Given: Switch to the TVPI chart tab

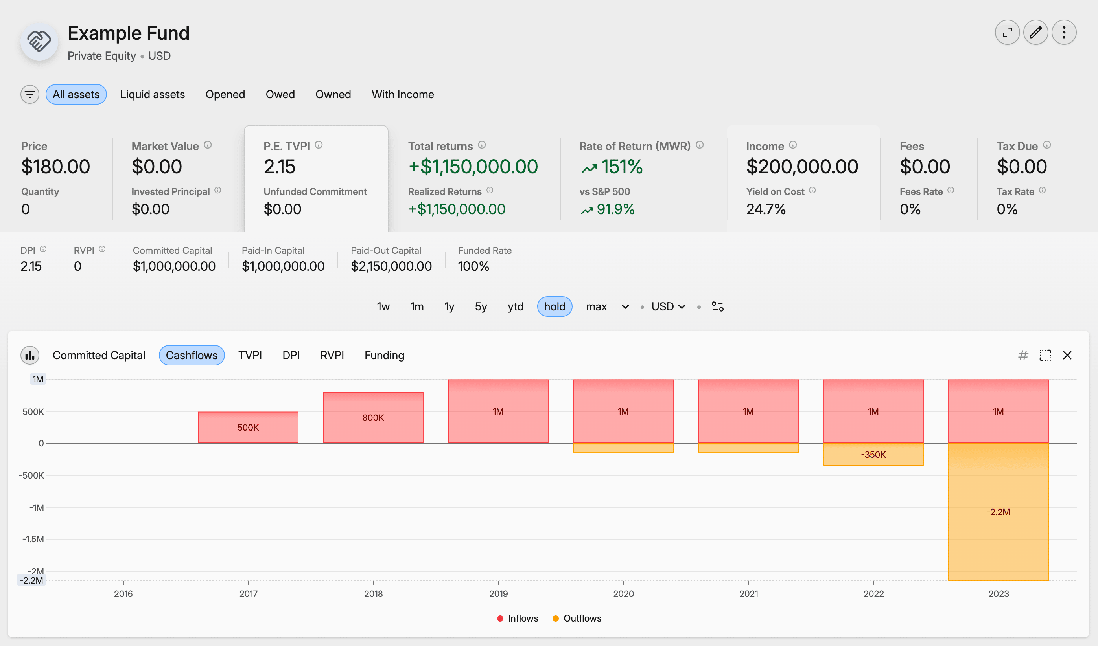Looking at the screenshot, I should click(x=250, y=355).
